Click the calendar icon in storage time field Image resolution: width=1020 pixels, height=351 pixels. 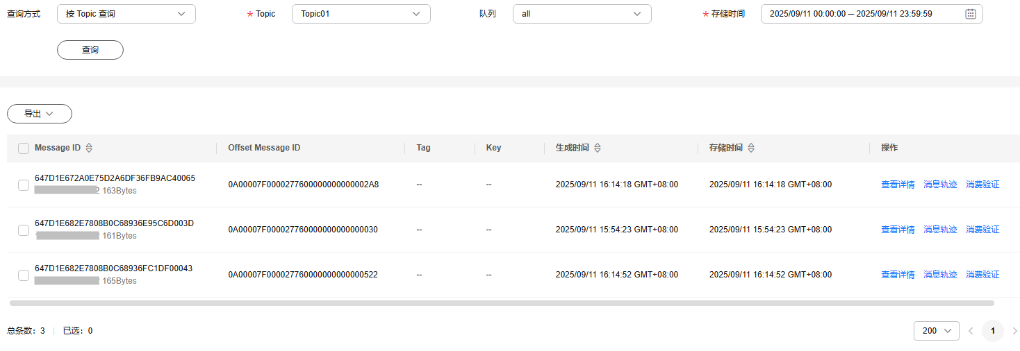[x=971, y=14]
